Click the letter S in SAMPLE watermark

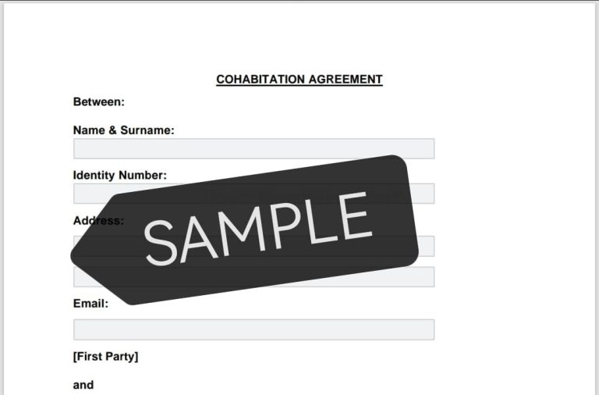(161, 241)
